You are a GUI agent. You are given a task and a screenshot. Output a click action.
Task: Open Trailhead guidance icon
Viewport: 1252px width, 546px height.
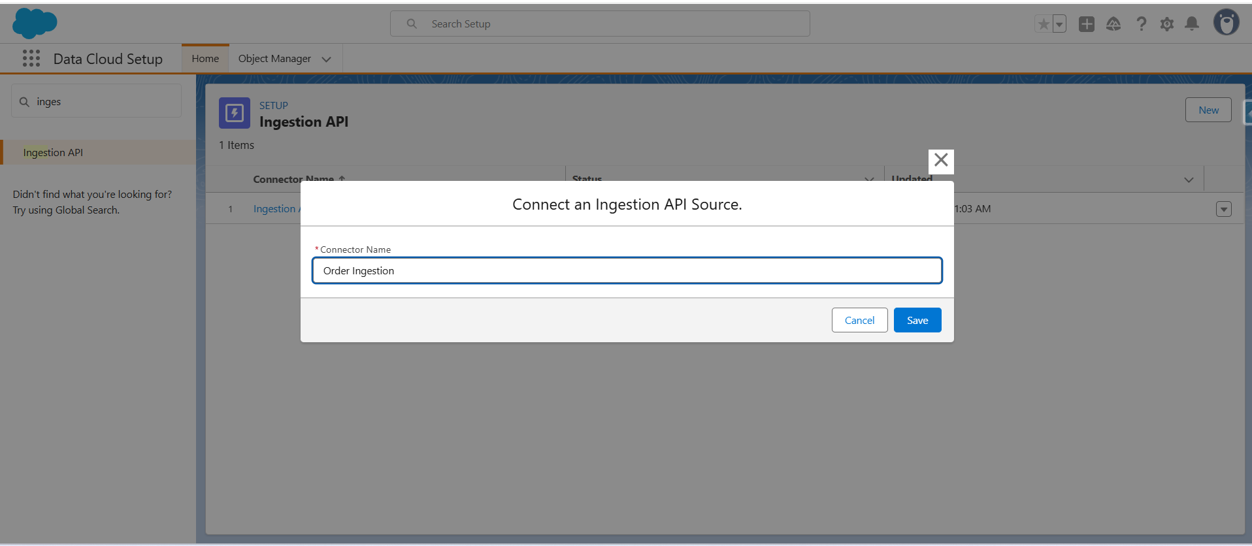[1113, 24]
